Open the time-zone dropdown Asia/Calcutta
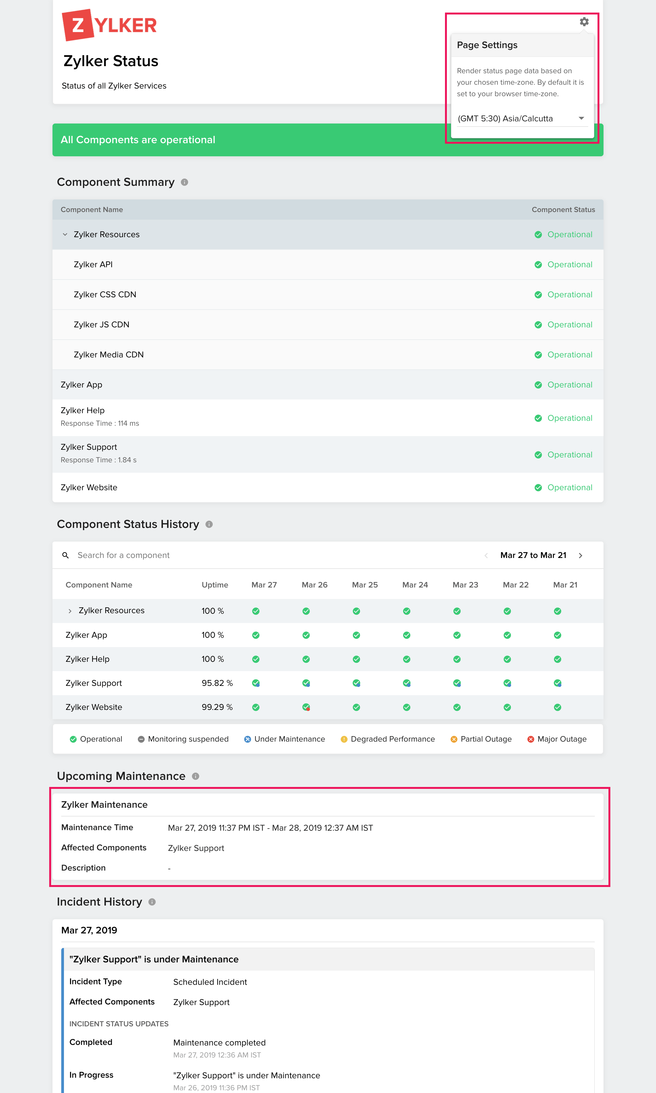This screenshot has width=656, height=1093. (522, 118)
